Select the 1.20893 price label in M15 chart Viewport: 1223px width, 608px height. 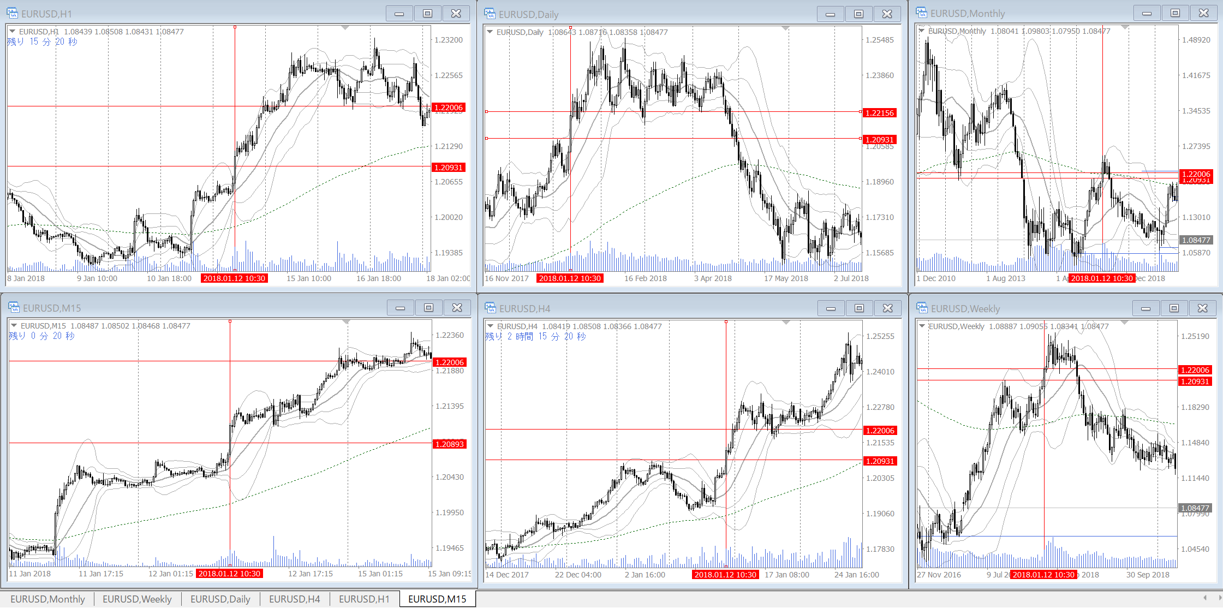449,444
